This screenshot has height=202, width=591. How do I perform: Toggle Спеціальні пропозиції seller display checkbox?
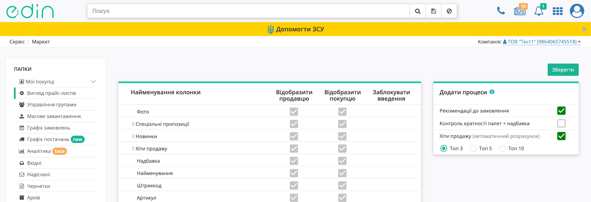click(294, 124)
